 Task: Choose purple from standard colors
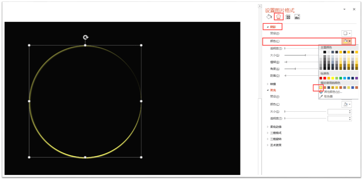click(x=357, y=78)
